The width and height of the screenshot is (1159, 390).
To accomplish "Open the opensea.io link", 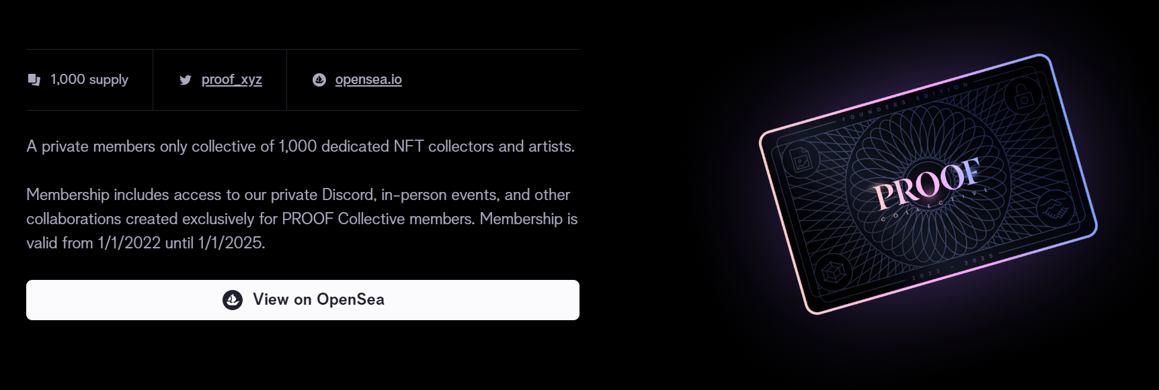I will click(x=368, y=79).
